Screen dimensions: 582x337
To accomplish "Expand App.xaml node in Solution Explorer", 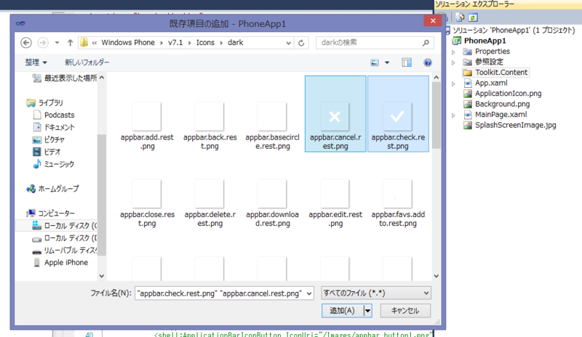I will (453, 84).
